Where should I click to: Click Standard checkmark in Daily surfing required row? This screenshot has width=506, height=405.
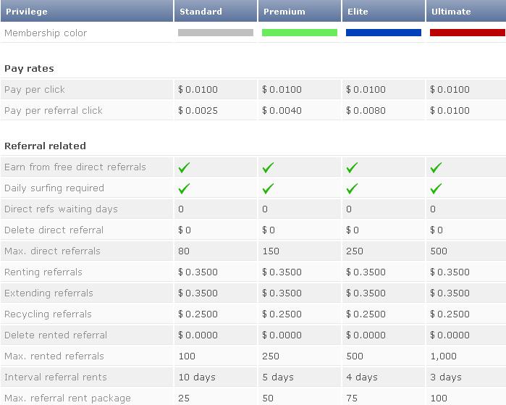click(184, 188)
